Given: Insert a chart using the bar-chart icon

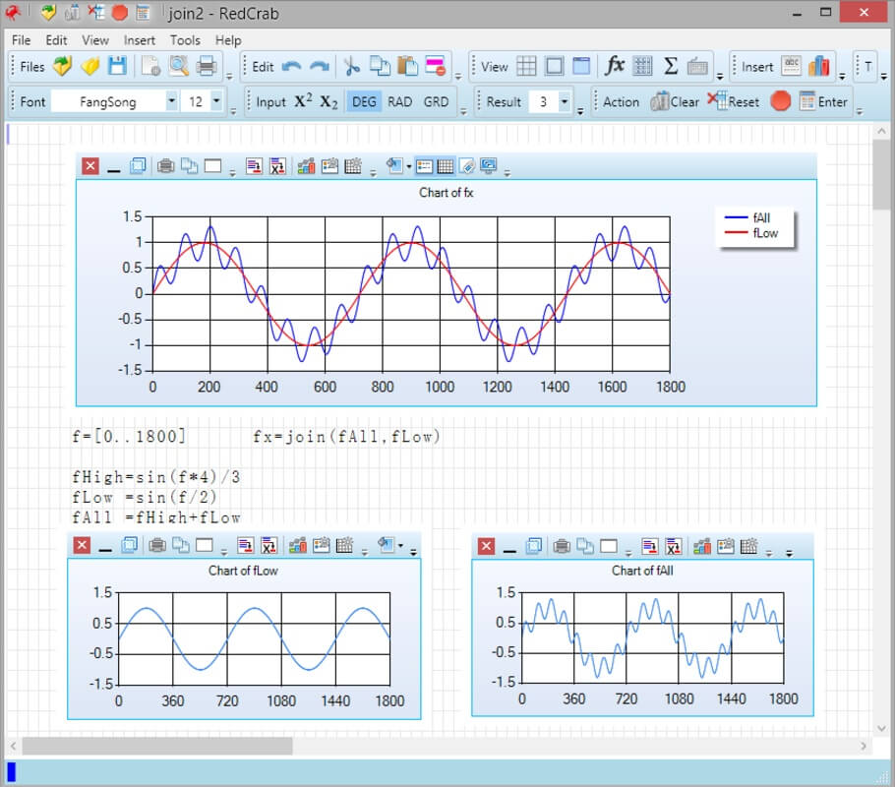Looking at the screenshot, I should click(x=818, y=66).
